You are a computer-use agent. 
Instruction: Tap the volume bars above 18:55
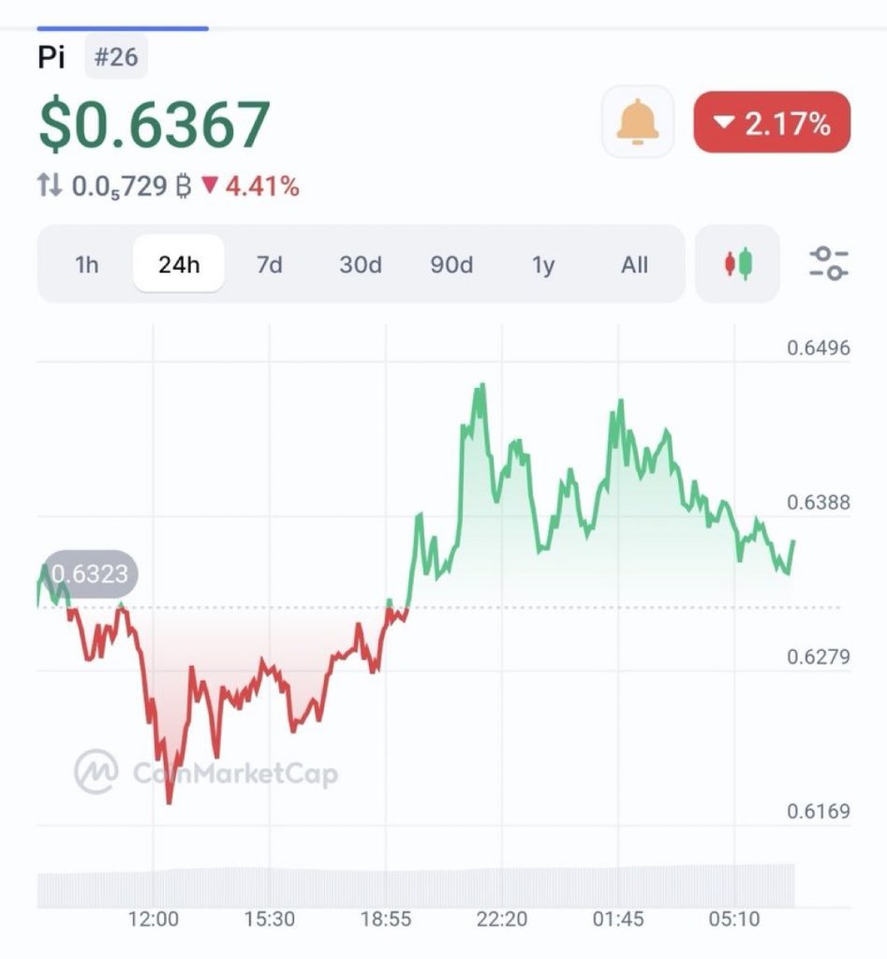[x=386, y=888]
